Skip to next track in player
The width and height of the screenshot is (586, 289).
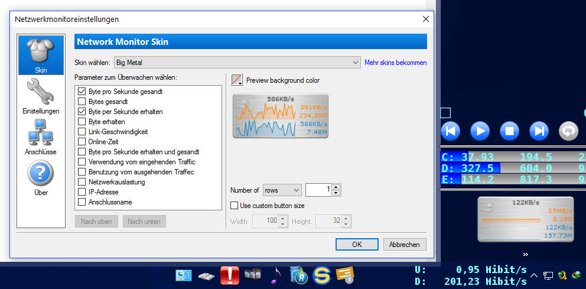click(x=539, y=131)
